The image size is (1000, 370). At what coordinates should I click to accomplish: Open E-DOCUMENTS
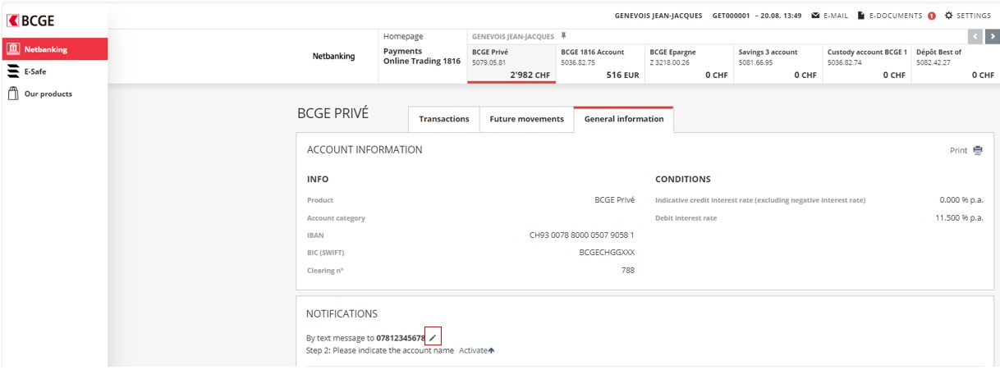point(895,16)
